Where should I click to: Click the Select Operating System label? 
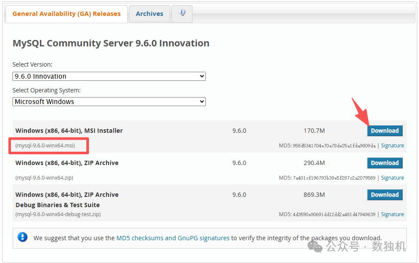(46, 90)
